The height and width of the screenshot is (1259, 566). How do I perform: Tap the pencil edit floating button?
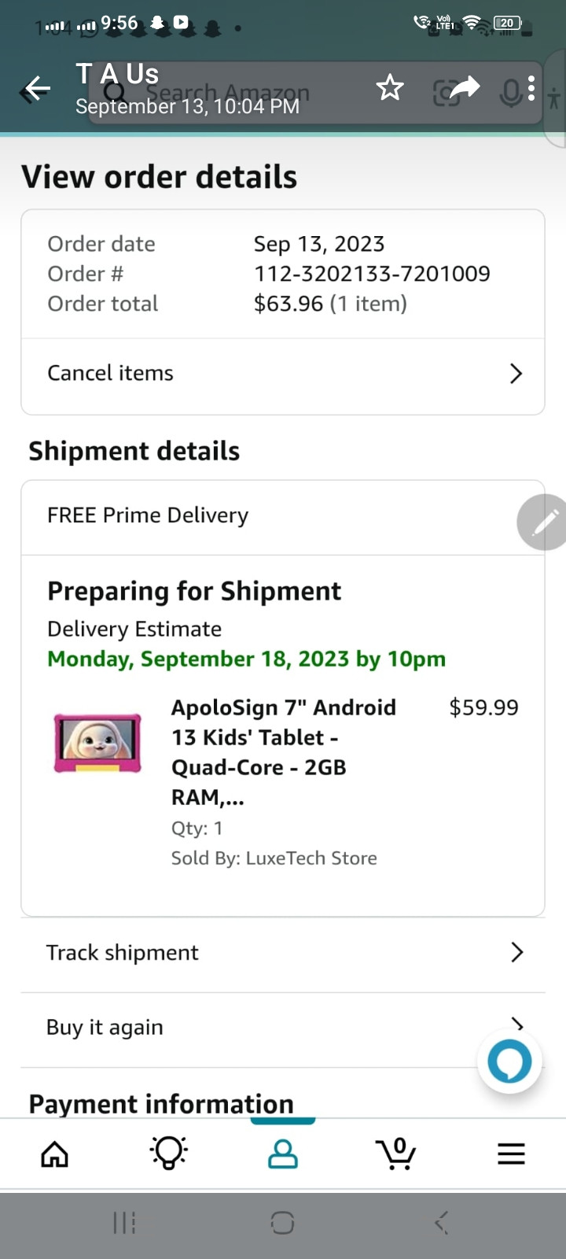[x=543, y=522]
